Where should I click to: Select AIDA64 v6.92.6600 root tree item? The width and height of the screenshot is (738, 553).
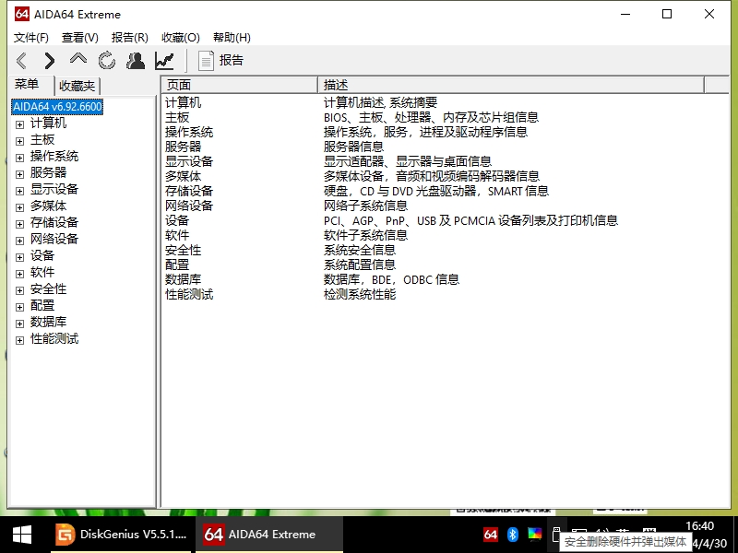click(57, 107)
